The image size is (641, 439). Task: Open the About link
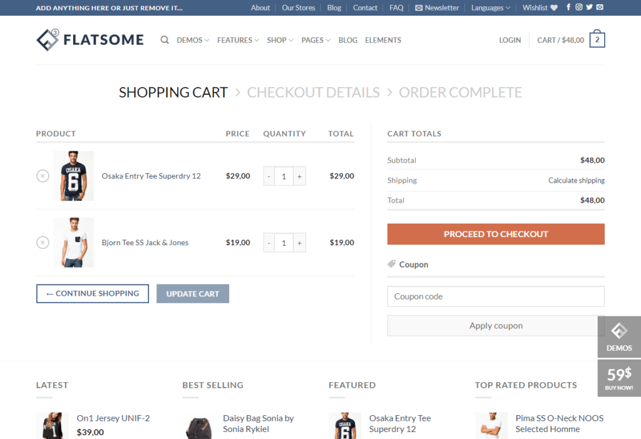[x=260, y=8]
